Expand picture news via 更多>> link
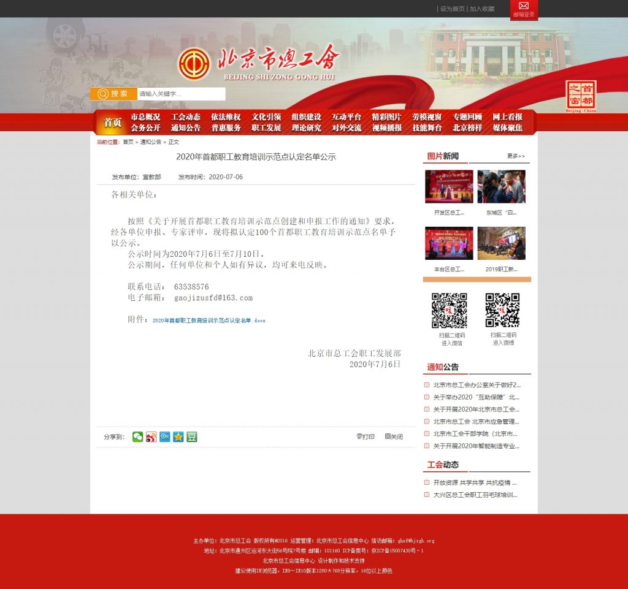The image size is (628, 589). pyautogui.click(x=516, y=156)
